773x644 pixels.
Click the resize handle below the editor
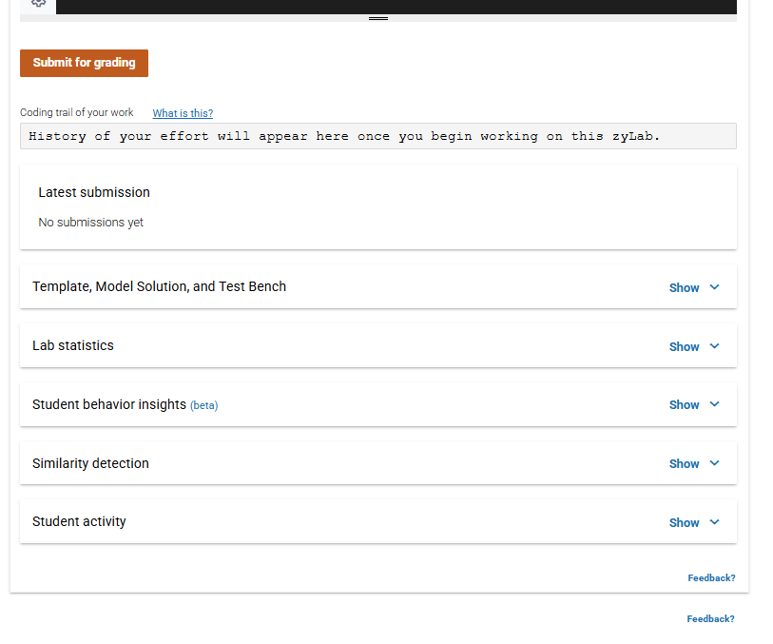[x=378, y=18]
